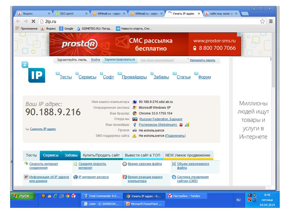This screenshot has width=286, height=214.
Task: Bookmark this page with the star icon
Action: [262, 21]
